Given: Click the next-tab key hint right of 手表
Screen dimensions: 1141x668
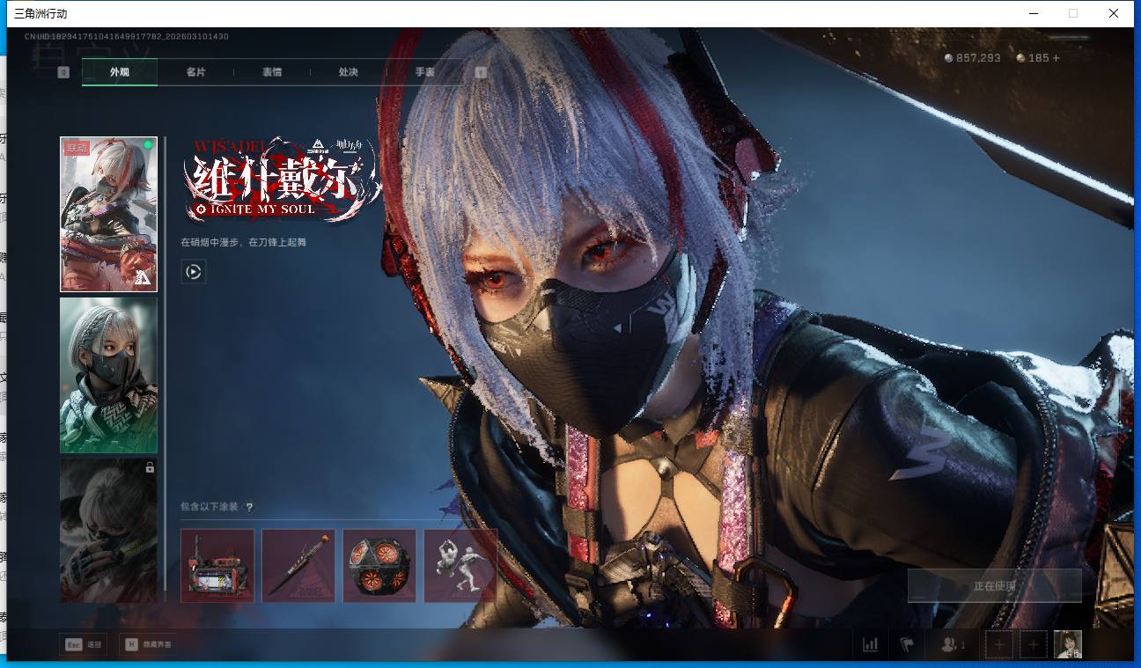Looking at the screenshot, I should coord(481,72).
